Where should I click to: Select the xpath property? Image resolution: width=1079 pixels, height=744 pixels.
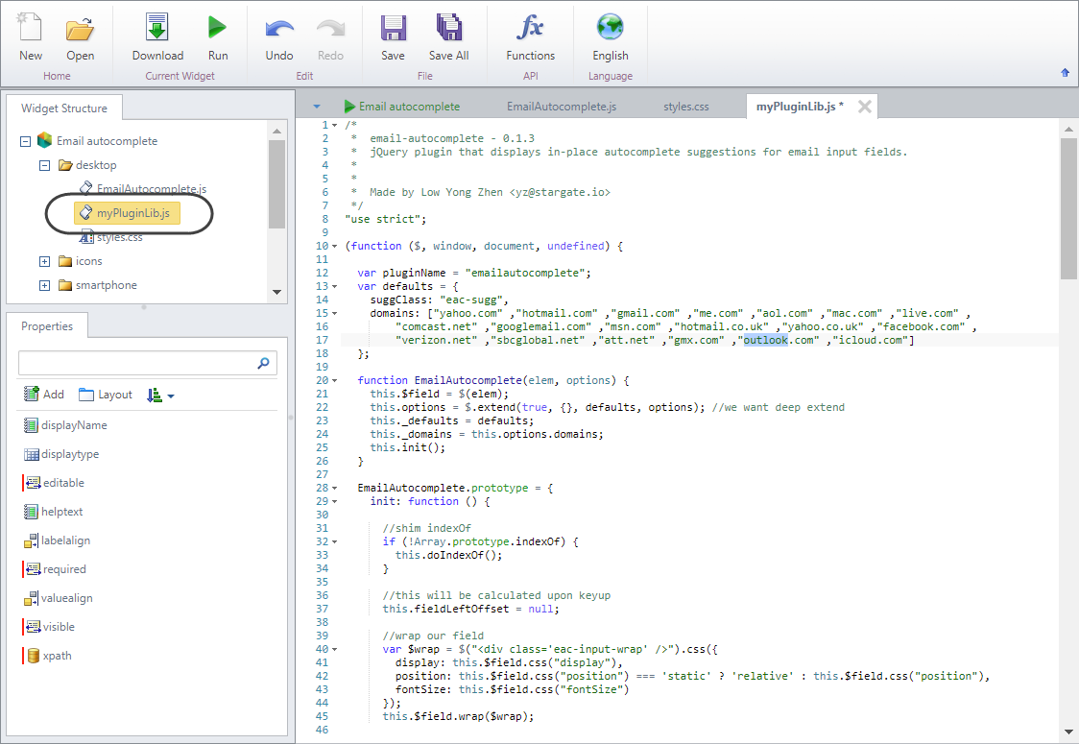click(x=47, y=656)
